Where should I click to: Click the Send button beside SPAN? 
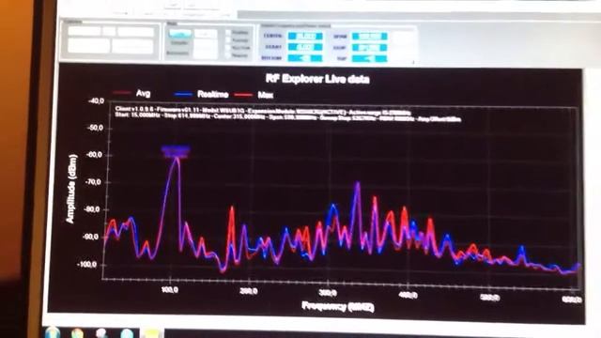[402, 37]
